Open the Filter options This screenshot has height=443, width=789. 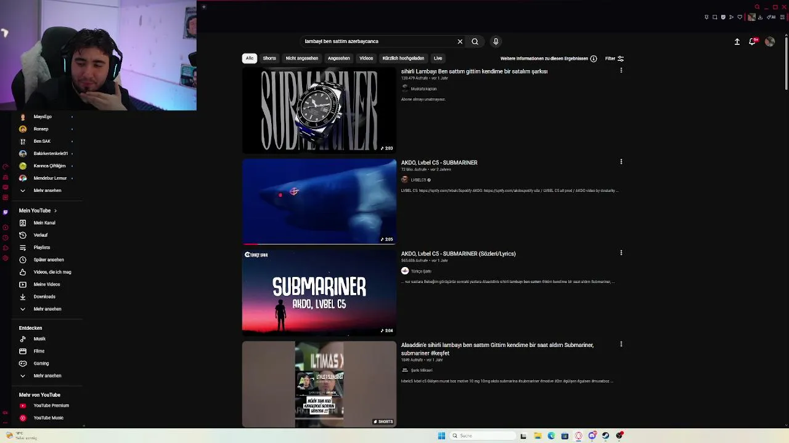click(x=615, y=58)
